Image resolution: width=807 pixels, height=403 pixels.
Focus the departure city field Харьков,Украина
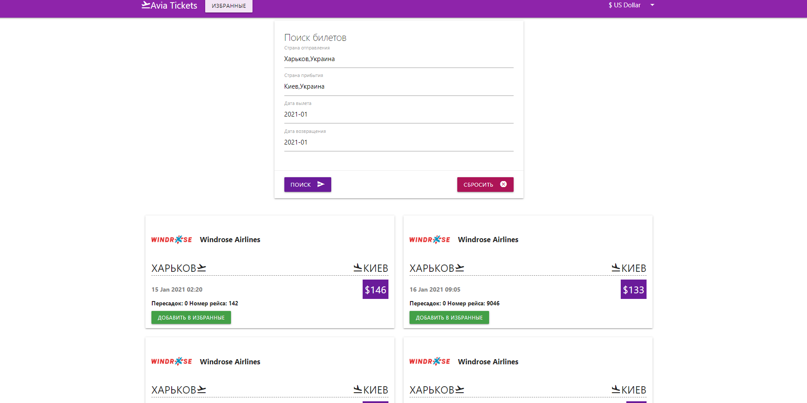[398, 59]
